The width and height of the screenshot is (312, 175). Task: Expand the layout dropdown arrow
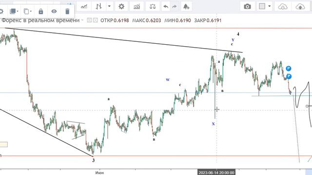270,6
